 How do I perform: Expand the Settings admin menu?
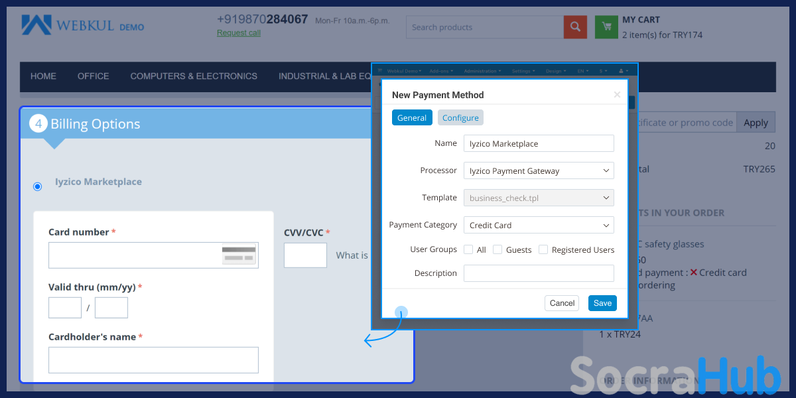tap(523, 71)
